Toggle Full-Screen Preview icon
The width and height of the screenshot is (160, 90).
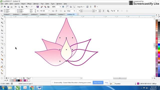click(63, 7)
